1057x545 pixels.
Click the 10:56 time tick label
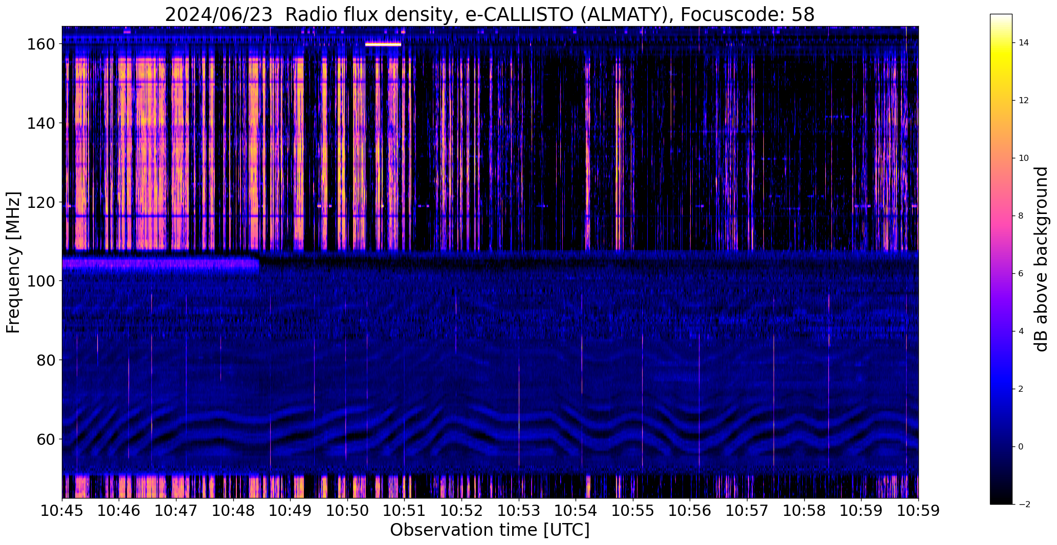[x=690, y=511]
